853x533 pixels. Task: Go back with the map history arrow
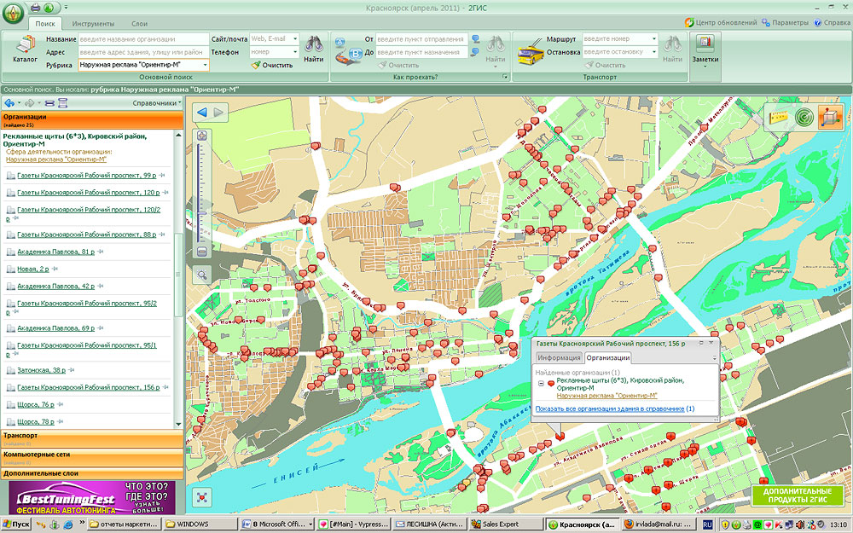[x=202, y=113]
